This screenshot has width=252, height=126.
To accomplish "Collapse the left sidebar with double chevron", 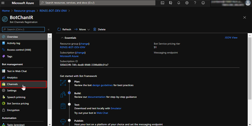I will [x=48, y=30].
